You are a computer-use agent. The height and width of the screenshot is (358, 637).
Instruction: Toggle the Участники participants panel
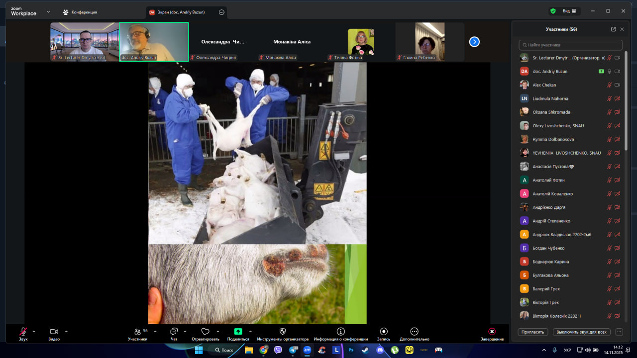[x=137, y=332]
